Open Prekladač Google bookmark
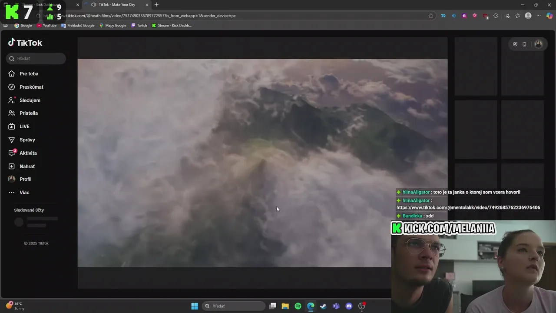The image size is (556, 313). (78, 26)
